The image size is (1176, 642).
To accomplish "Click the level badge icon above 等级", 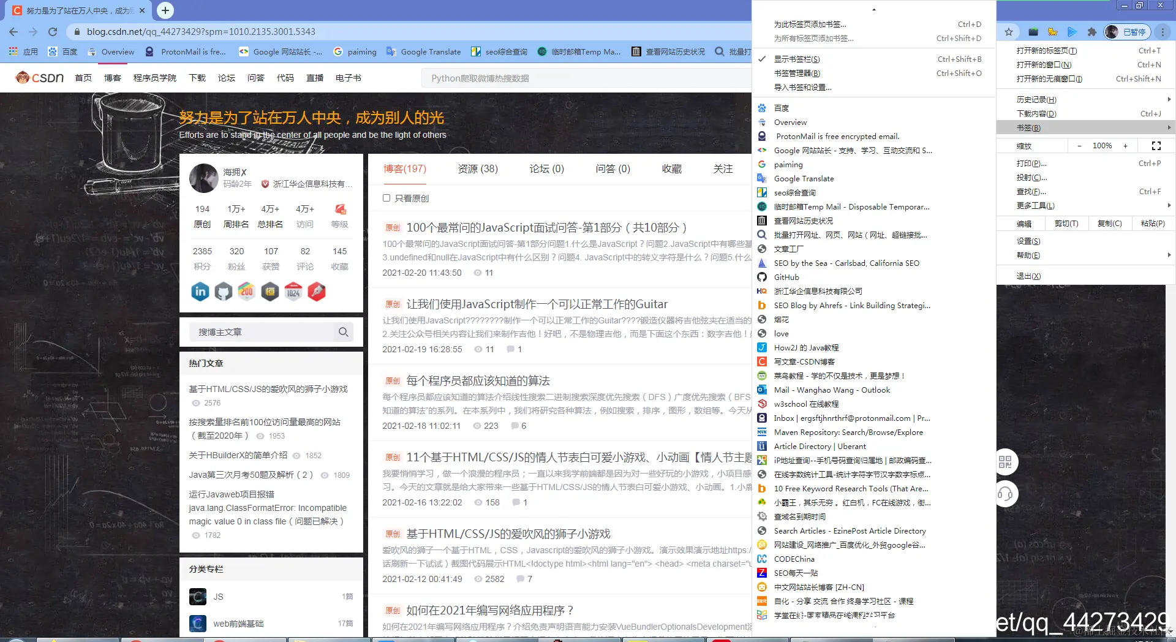I will [340, 210].
